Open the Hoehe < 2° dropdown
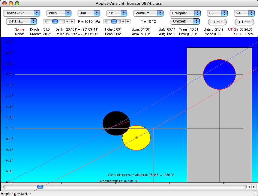Image resolution: width=258 pixels, height=196 pixels. coord(21,13)
